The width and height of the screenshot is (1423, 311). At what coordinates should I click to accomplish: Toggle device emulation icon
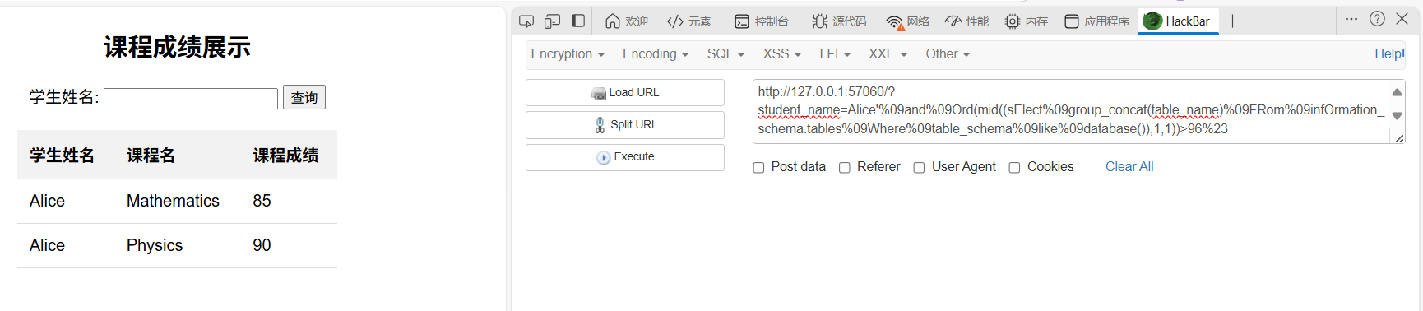pos(553,21)
